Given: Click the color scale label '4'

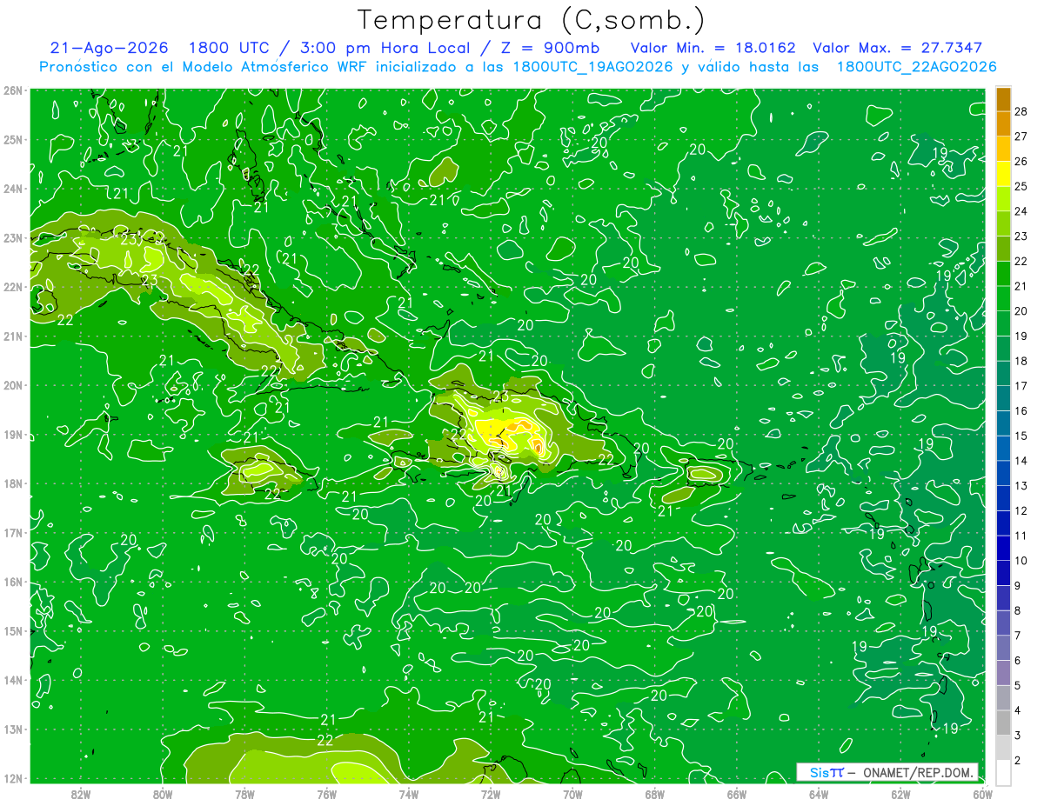Looking at the screenshot, I should pos(1019,710).
